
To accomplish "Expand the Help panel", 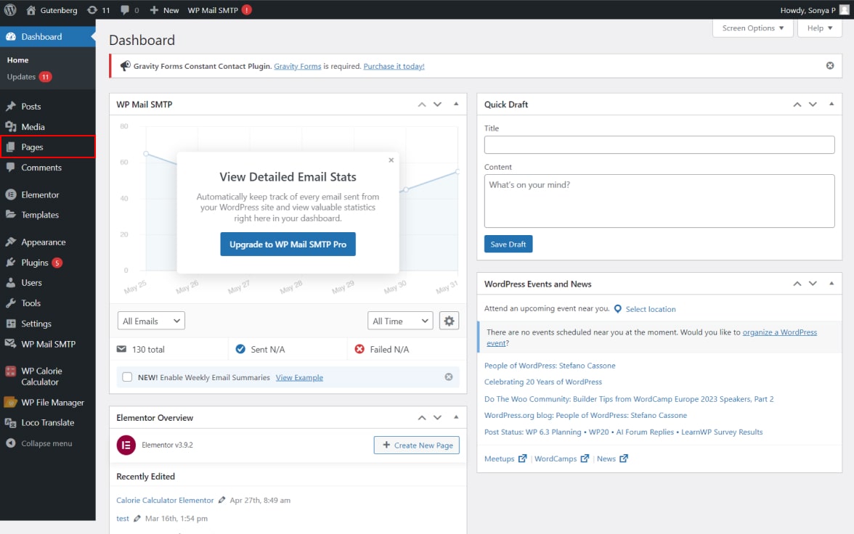I will tap(820, 28).
